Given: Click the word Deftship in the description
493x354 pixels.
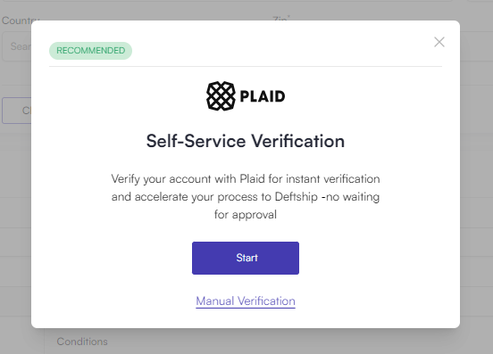Looking at the screenshot, I should coord(297,197).
